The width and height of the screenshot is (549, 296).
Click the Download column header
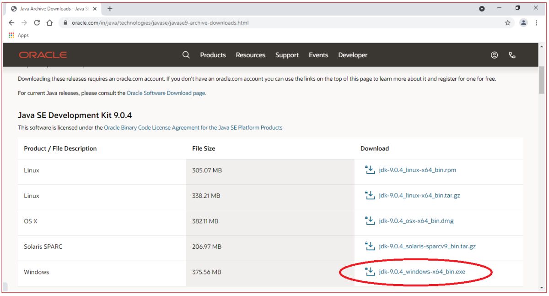(x=375, y=148)
